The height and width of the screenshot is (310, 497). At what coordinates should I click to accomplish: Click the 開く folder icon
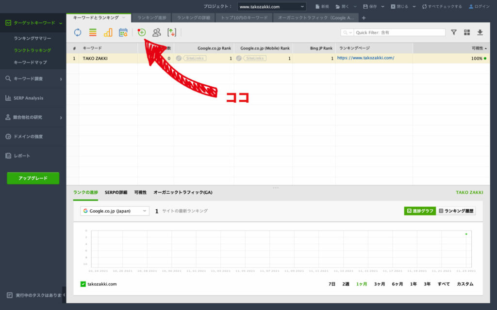tap(338, 7)
